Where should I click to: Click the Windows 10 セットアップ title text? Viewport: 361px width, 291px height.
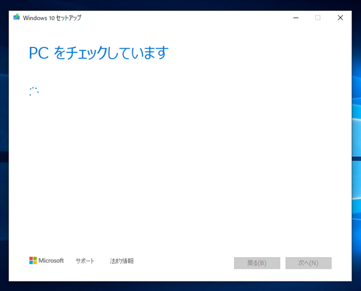[x=52, y=17]
